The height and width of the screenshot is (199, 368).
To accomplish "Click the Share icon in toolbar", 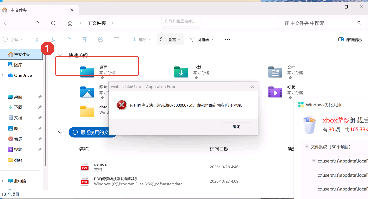I will [101, 39].
